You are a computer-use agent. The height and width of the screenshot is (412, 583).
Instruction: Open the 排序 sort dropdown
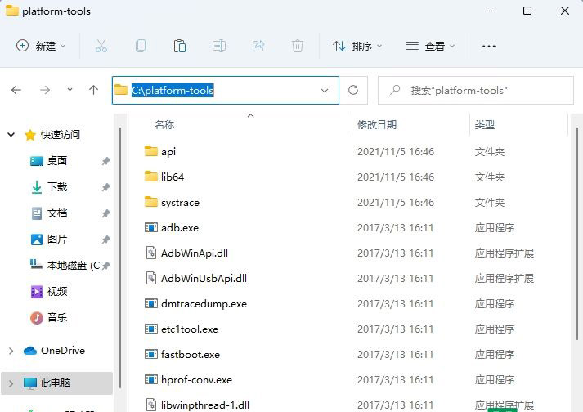pos(357,46)
